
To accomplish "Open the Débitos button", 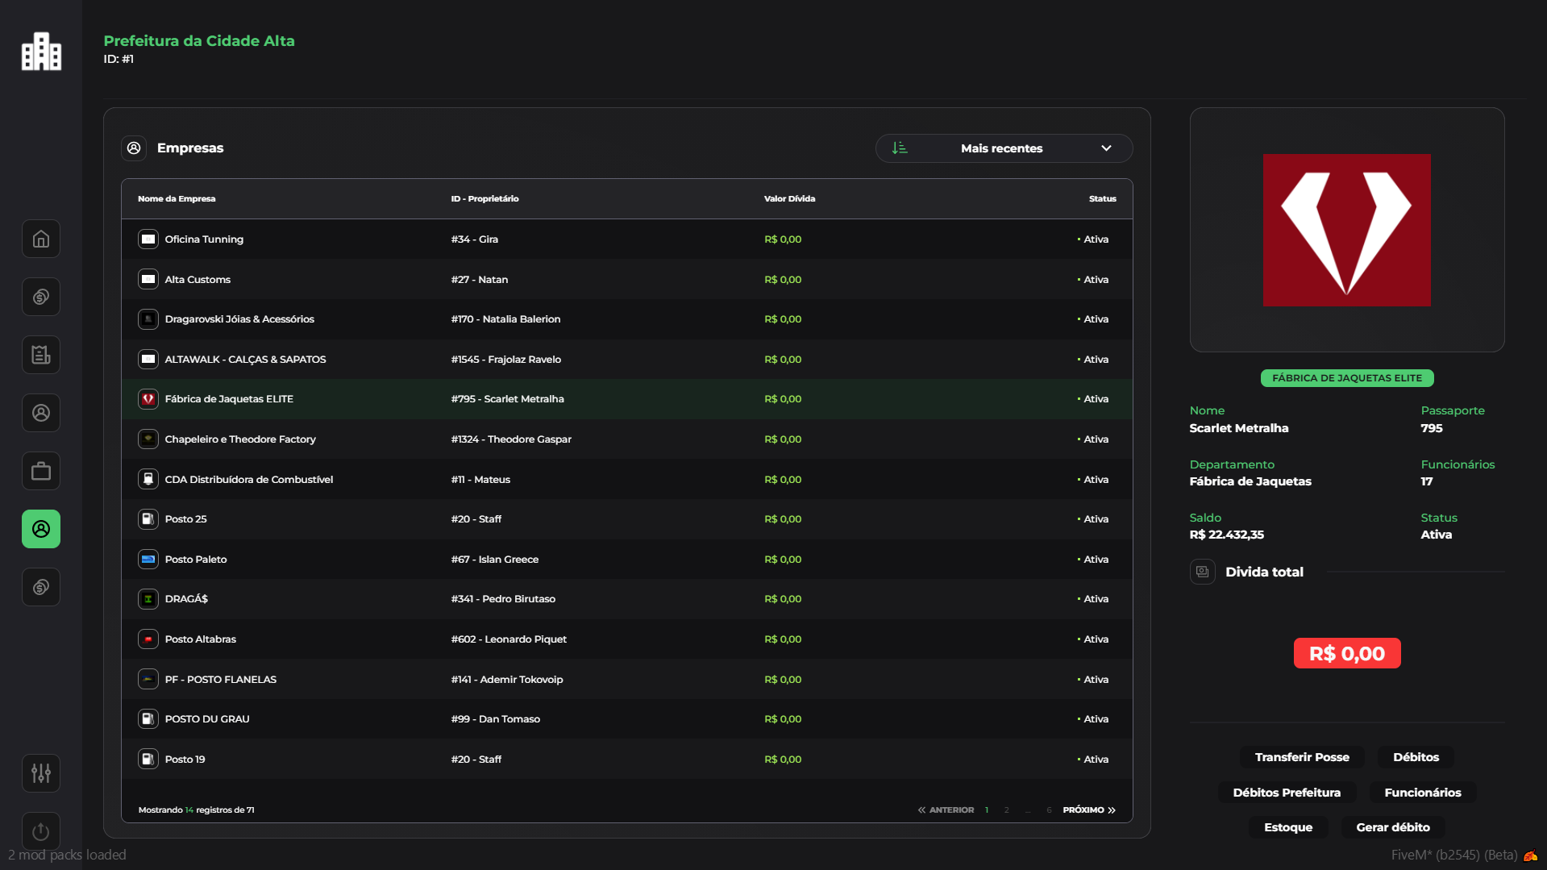I will [x=1416, y=757].
